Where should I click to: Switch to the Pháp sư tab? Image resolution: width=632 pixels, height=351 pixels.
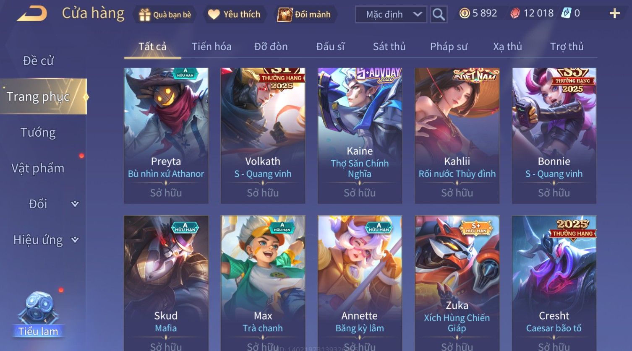tap(449, 47)
